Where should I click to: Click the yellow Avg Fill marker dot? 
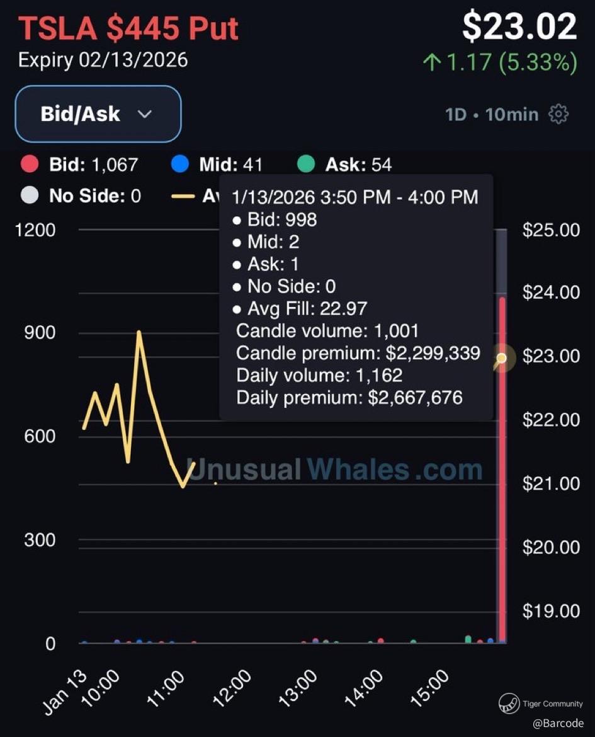coord(502,358)
